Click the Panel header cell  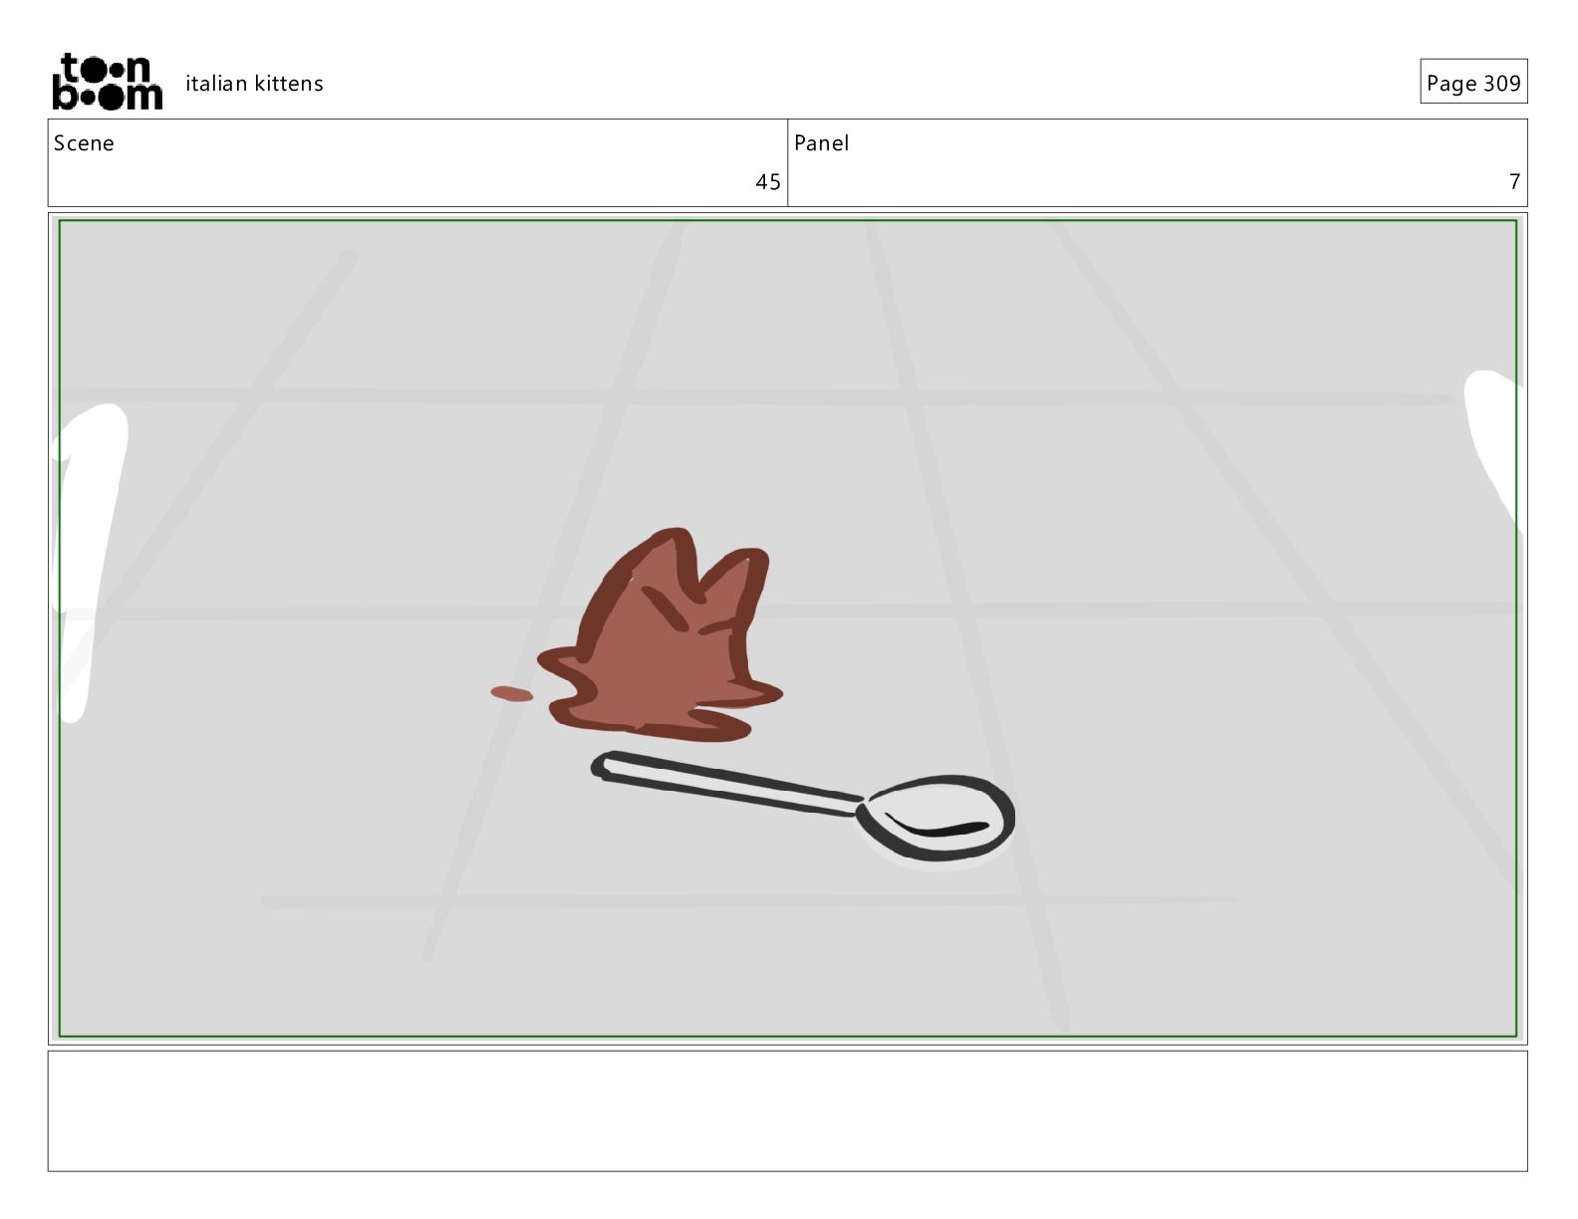tap(1158, 163)
